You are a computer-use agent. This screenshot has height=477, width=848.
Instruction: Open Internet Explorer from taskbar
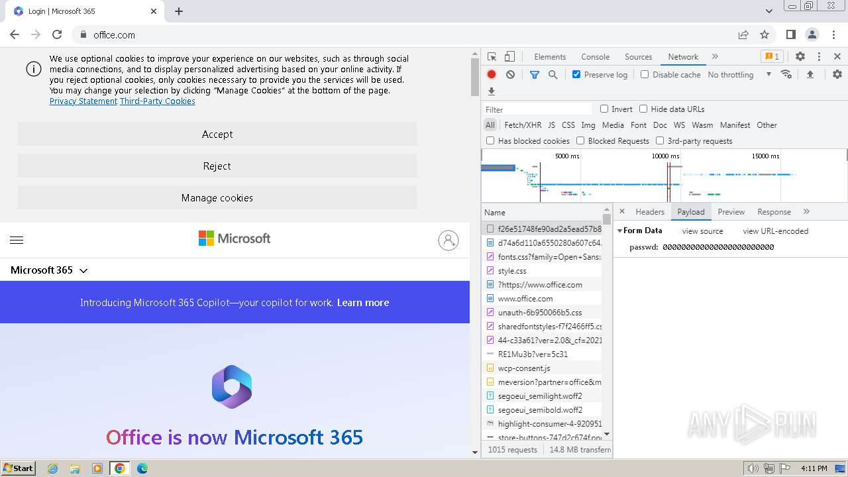(53, 468)
